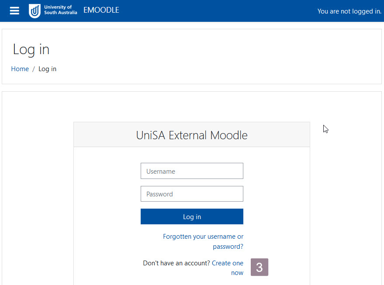This screenshot has height=285, width=384.
Task: Click the University of South Australia shield logo
Action: pyautogui.click(x=35, y=10)
